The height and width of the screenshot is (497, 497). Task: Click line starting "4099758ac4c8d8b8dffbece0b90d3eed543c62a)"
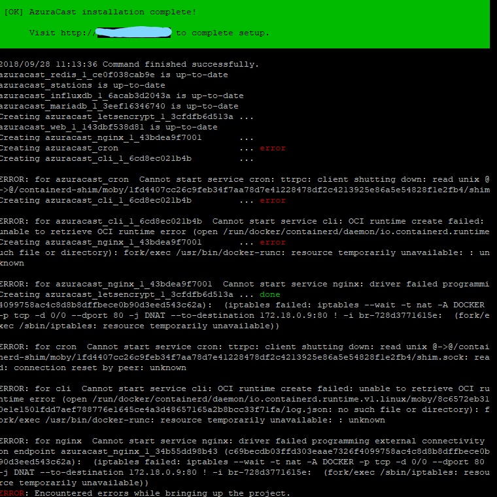242,305
